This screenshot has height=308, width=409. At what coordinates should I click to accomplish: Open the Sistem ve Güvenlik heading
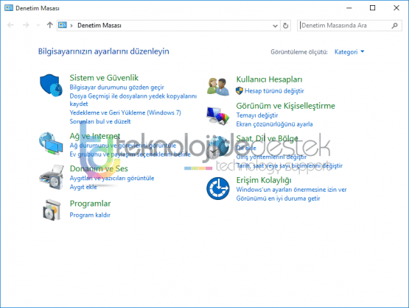pos(104,77)
